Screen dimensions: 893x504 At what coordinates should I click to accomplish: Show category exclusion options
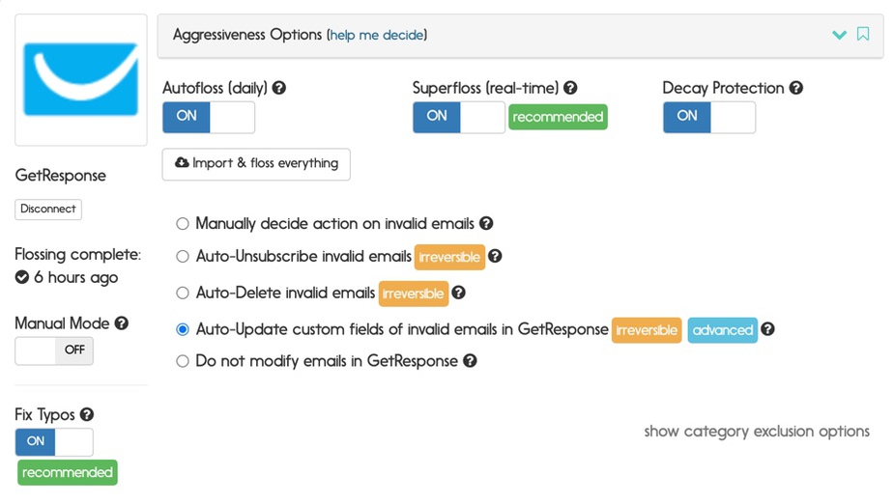coord(757,432)
